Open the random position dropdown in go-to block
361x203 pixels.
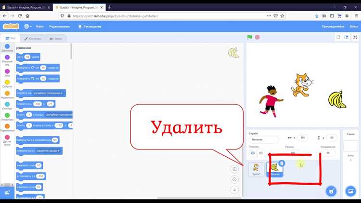coord(48,93)
